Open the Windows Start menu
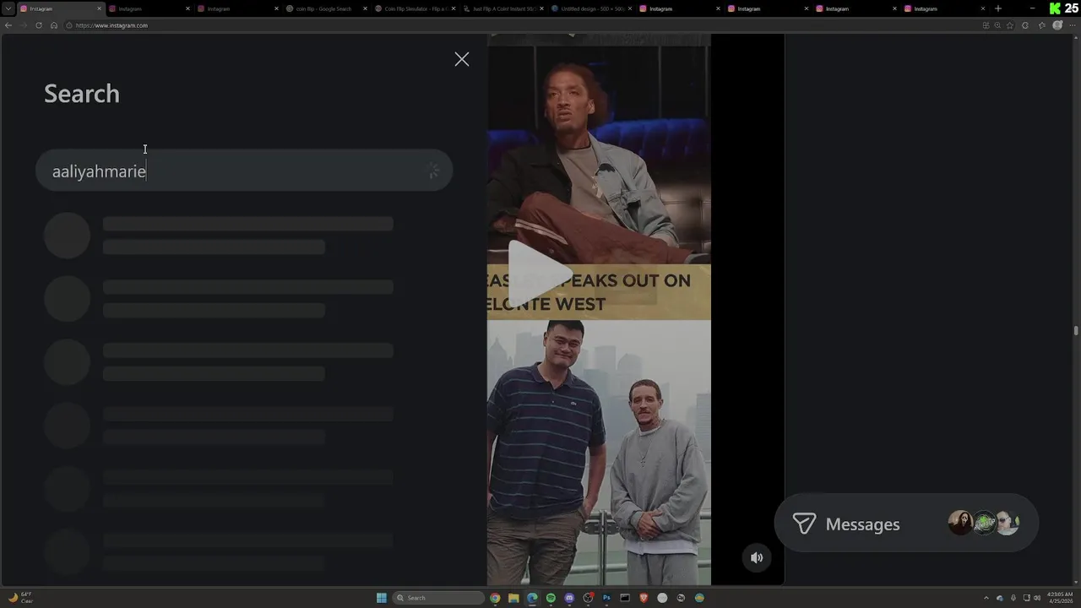This screenshot has height=608, width=1081. tap(382, 598)
